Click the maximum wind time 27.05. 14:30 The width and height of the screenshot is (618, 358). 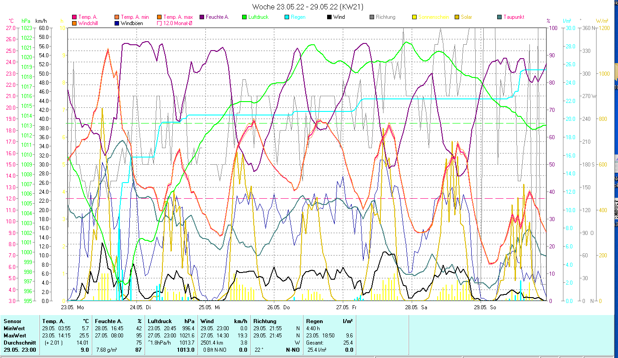tap(214, 336)
